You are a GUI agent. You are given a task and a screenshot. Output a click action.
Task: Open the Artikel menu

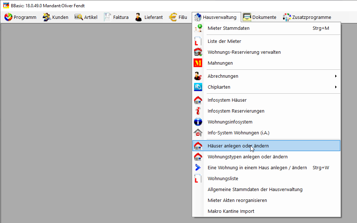pyautogui.click(x=86, y=17)
